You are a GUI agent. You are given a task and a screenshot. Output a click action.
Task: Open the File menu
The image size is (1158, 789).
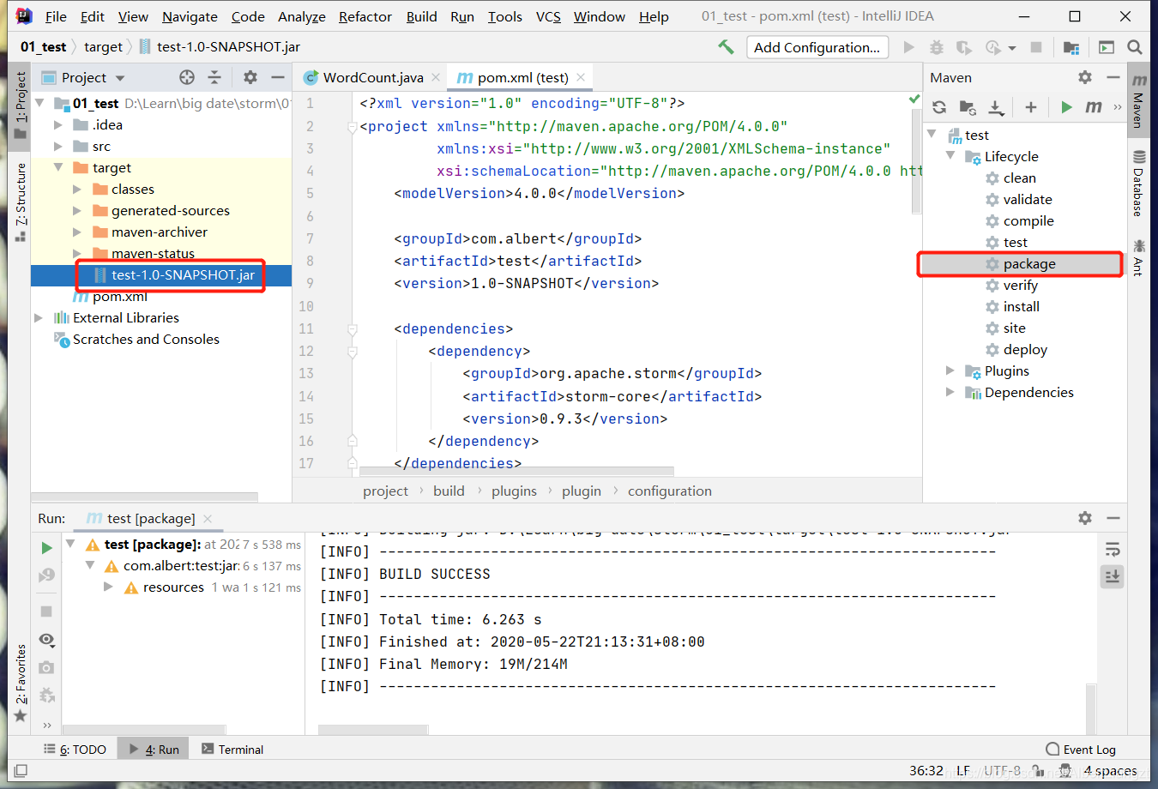click(x=56, y=16)
